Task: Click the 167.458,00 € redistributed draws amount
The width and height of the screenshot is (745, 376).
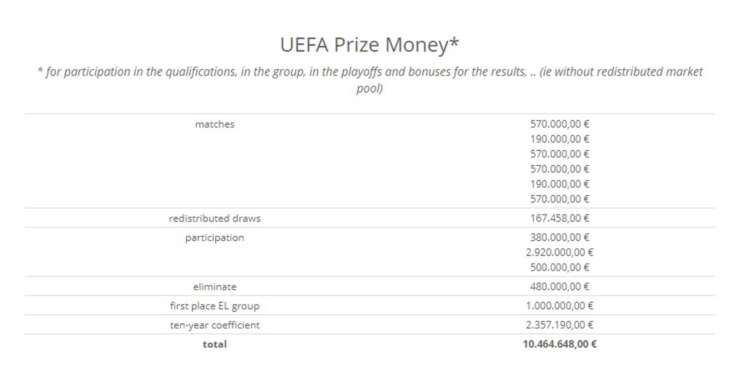Action: (559, 218)
